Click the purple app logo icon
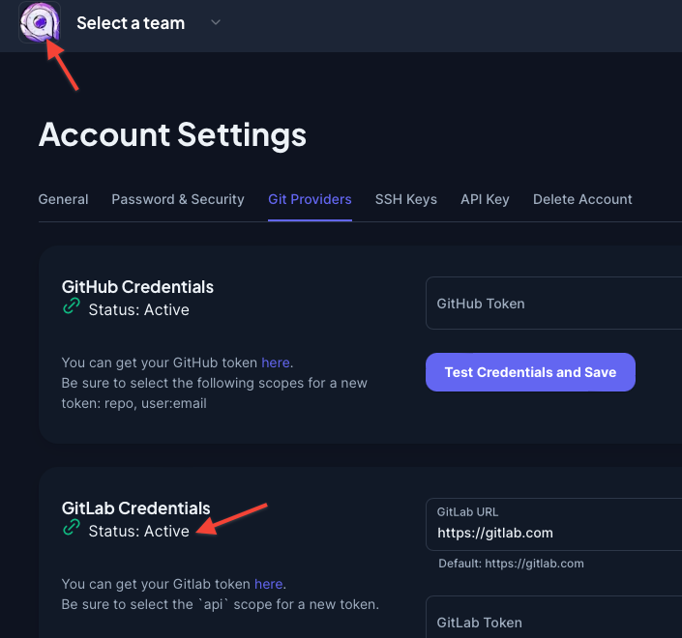The image size is (682, 638). [x=40, y=22]
